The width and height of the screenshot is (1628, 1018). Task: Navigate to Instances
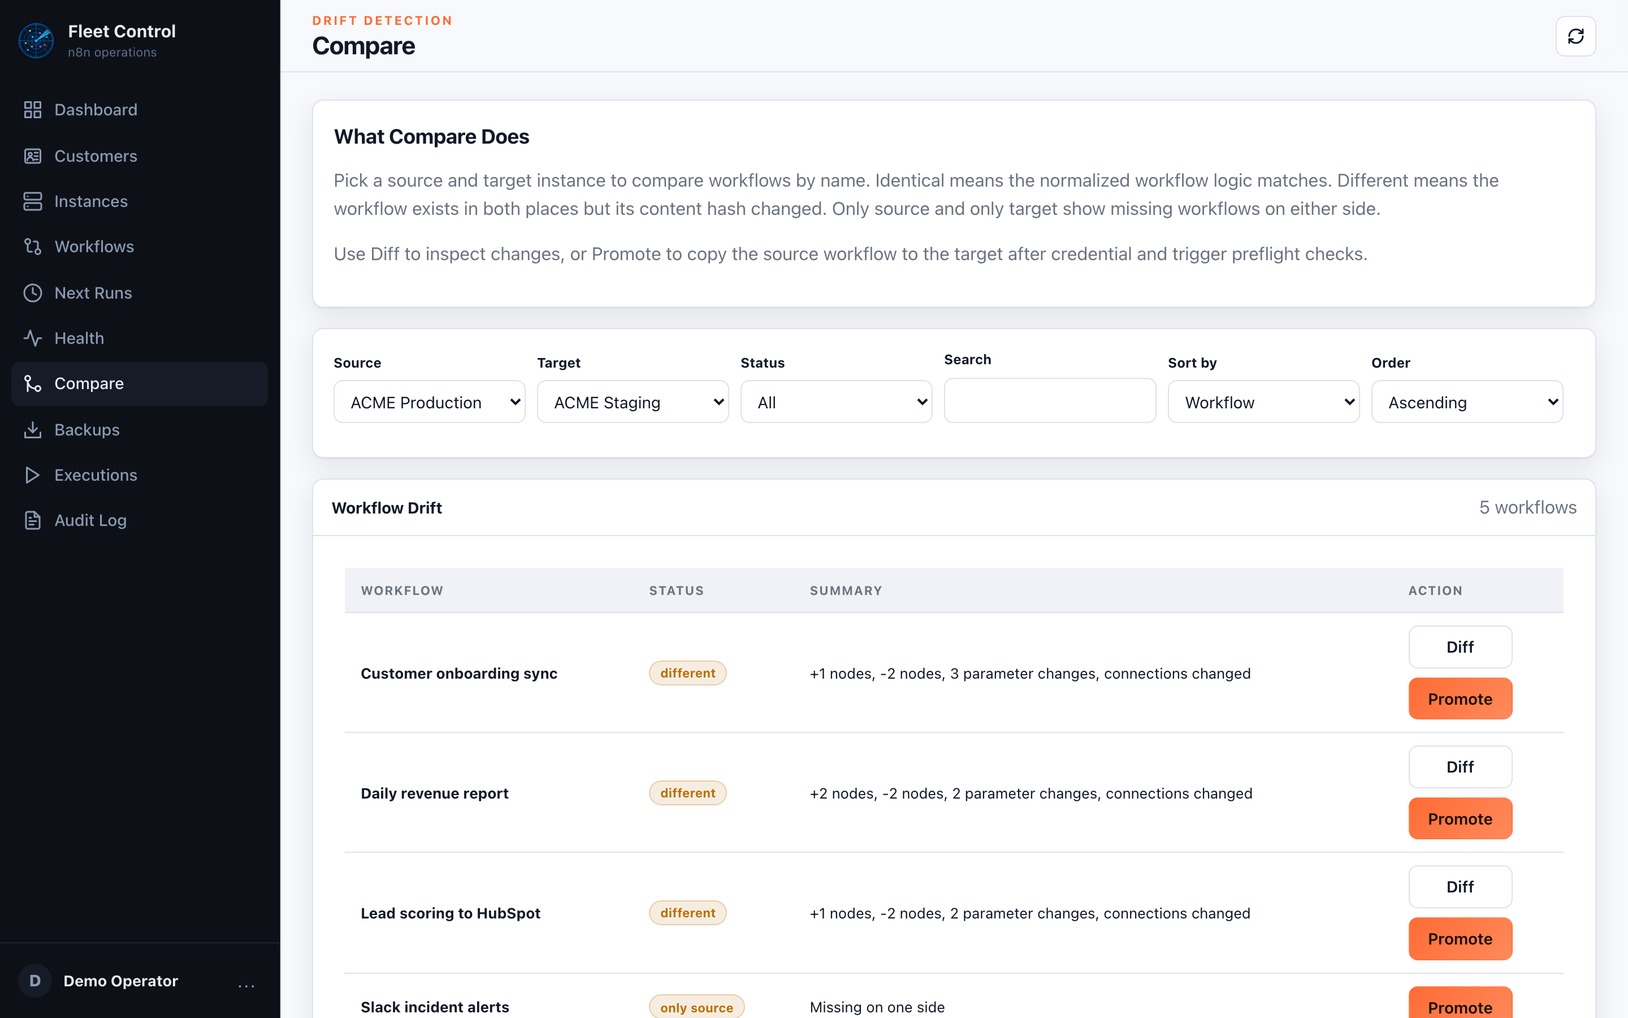139,201
